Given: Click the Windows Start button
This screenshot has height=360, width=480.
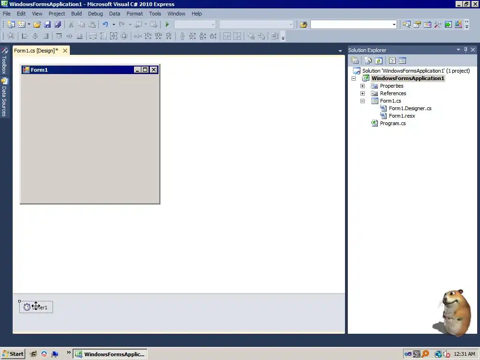Looking at the screenshot, I should tap(13, 354).
